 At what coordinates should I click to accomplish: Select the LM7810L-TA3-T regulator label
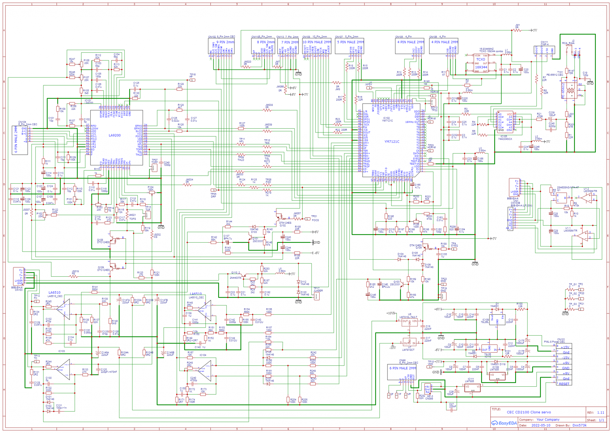click(x=408, y=317)
